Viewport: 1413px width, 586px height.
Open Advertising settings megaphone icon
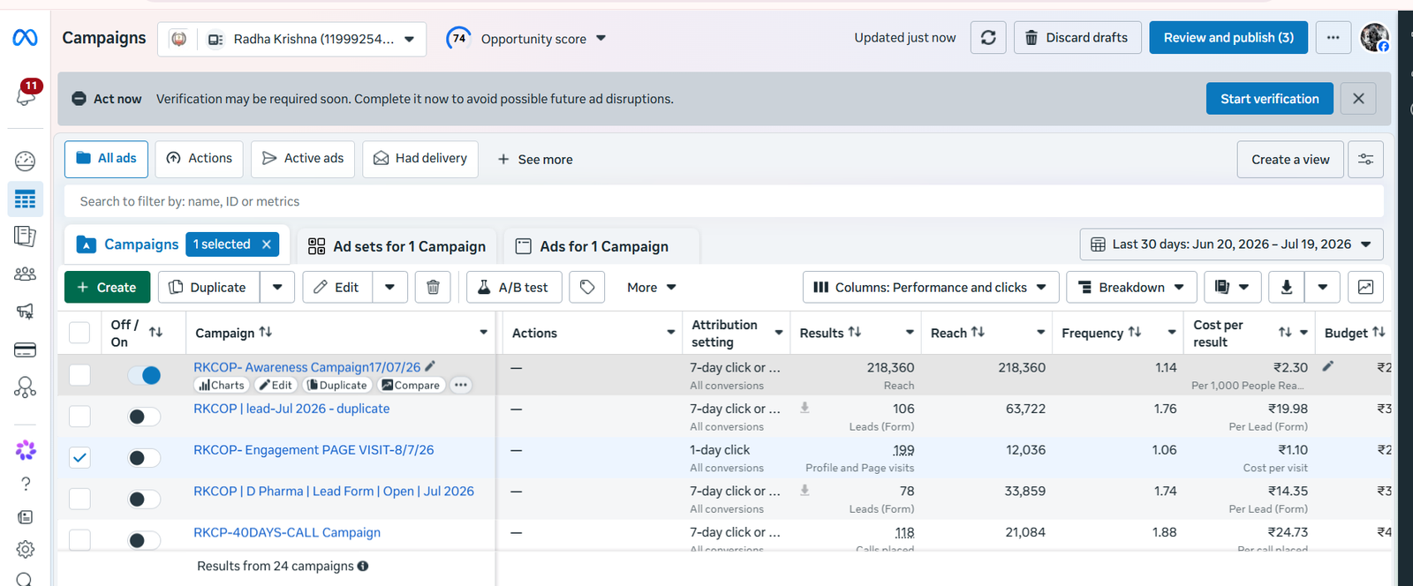tap(25, 312)
